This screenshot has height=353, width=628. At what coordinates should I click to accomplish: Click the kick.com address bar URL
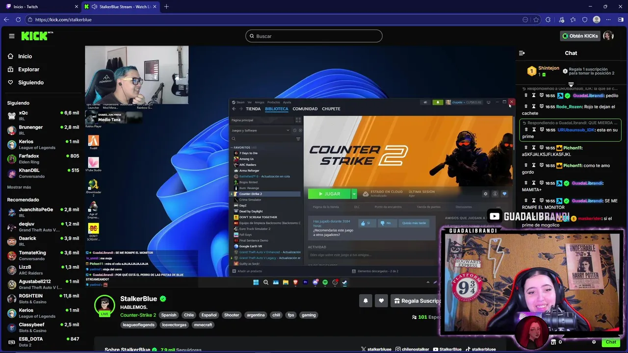pyautogui.click(x=63, y=20)
